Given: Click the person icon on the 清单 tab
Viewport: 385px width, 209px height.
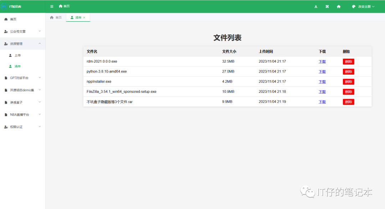Looking at the screenshot, I should pos(72,17).
